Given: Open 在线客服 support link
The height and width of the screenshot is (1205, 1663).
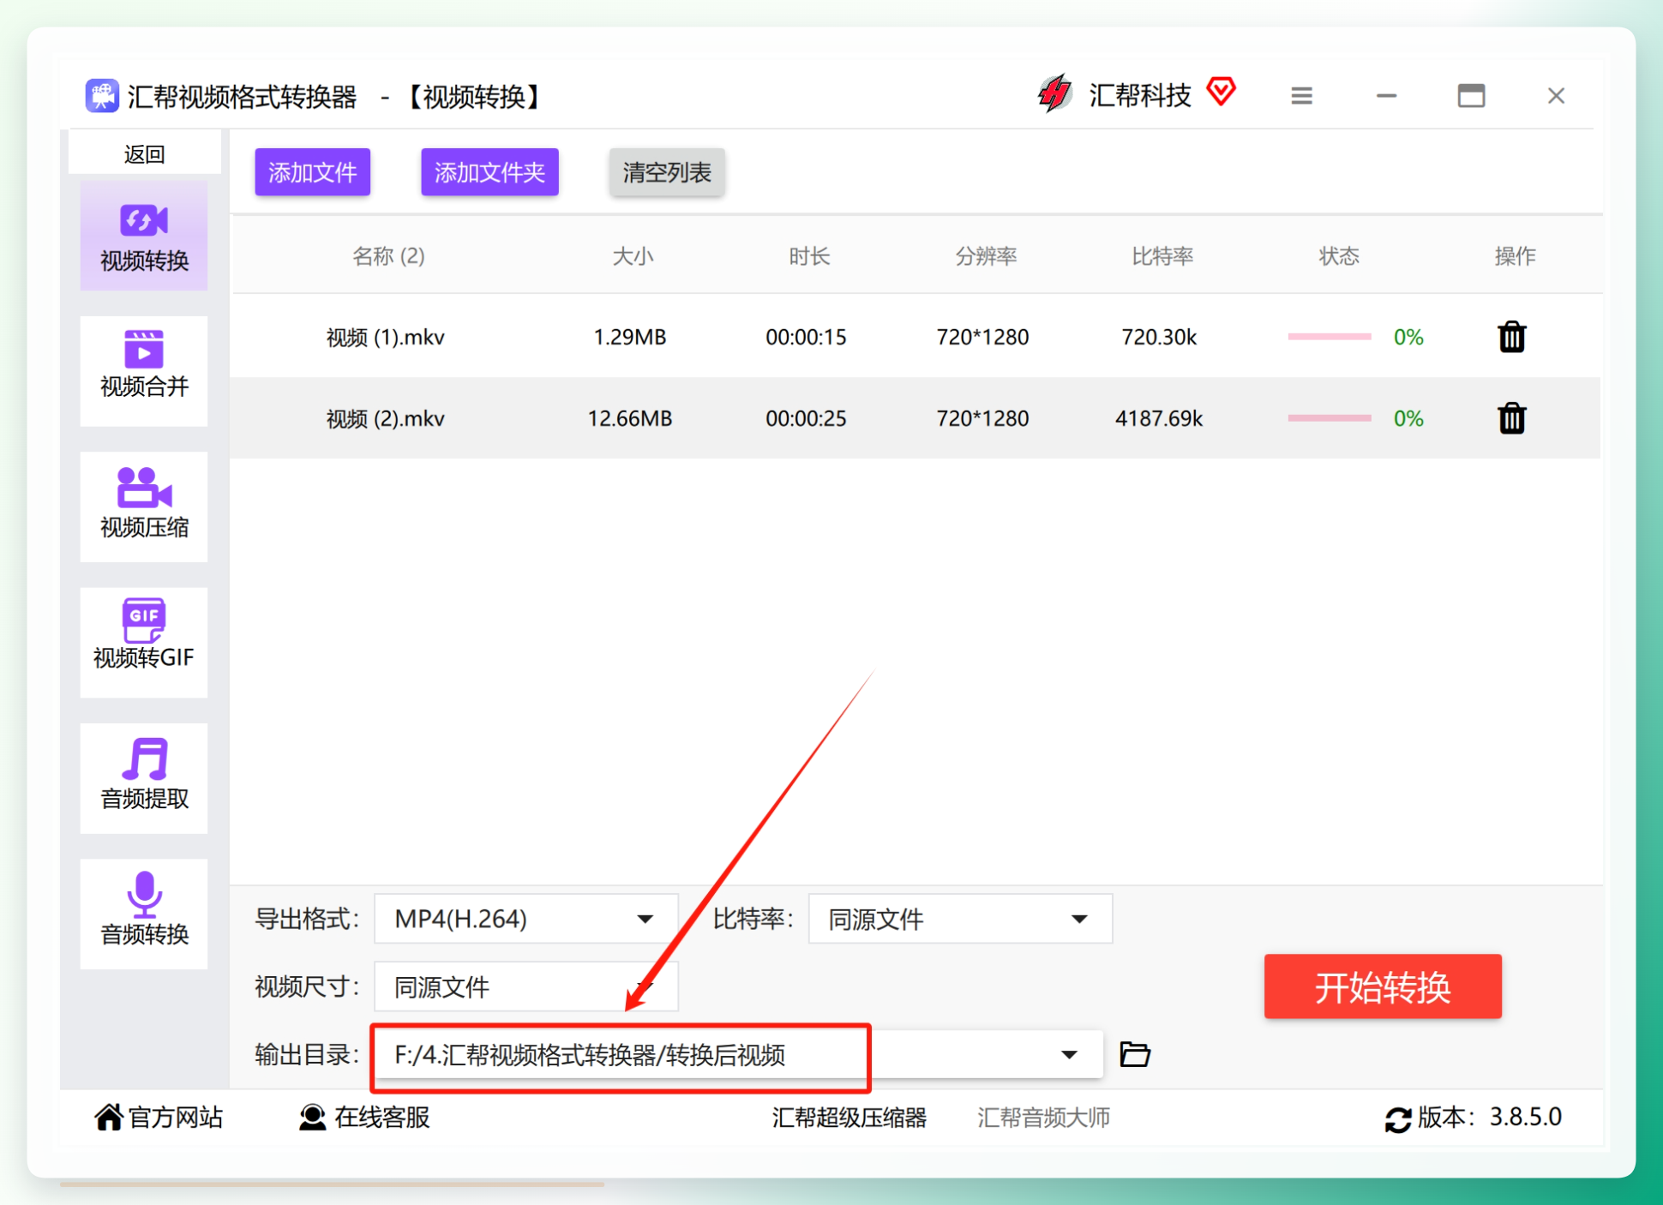Looking at the screenshot, I should (x=364, y=1117).
